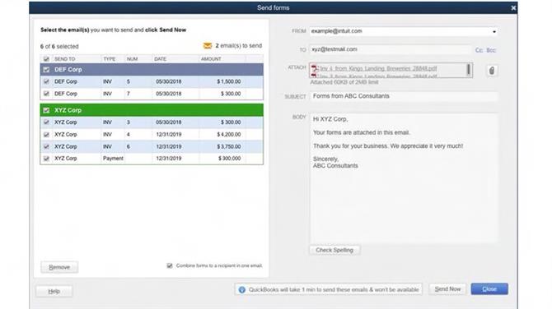Open the FROM email address dropdown

[494, 31]
